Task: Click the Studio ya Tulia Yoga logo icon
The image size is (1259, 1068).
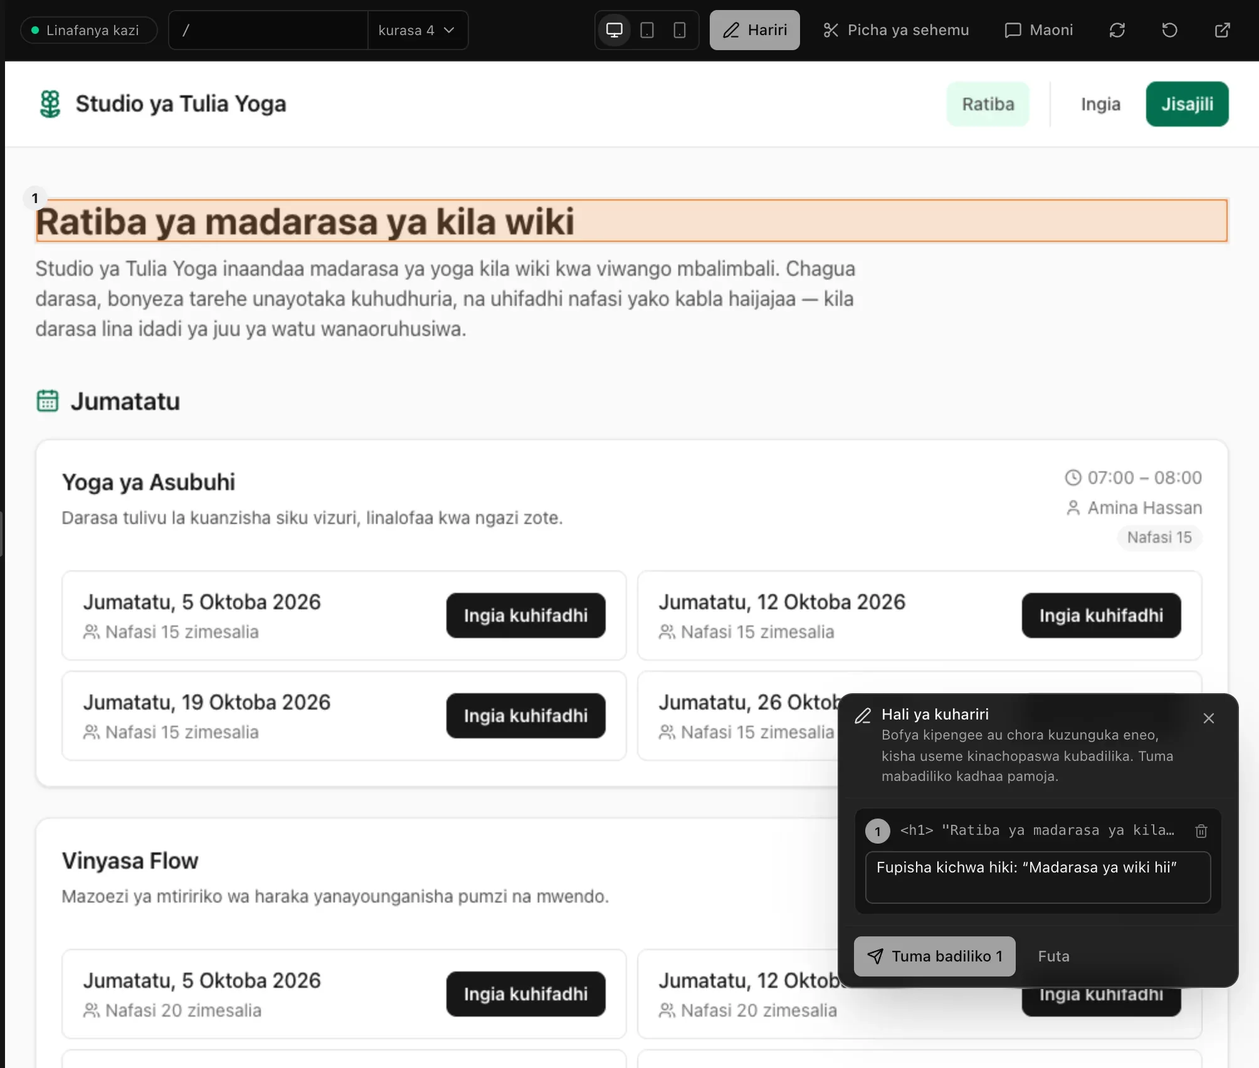Action: (50, 104)
